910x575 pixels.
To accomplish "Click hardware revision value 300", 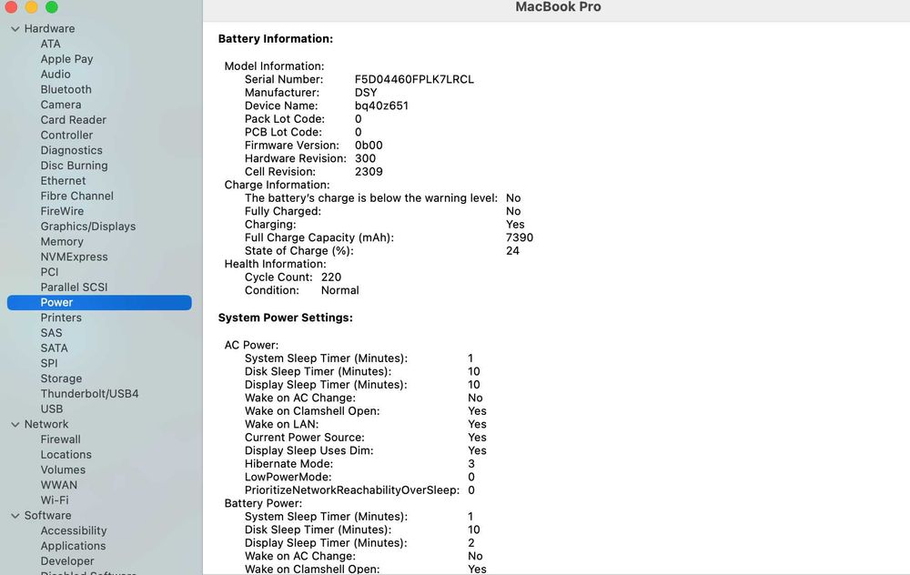I will pos(365,158).
